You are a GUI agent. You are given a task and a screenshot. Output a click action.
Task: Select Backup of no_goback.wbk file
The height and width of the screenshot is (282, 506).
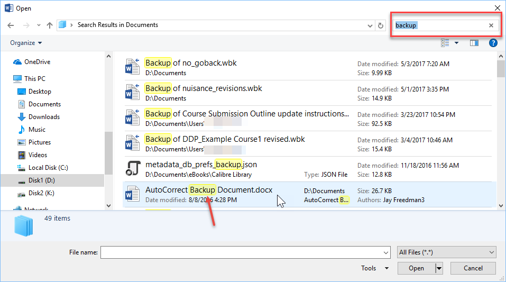tap(308, 68)
